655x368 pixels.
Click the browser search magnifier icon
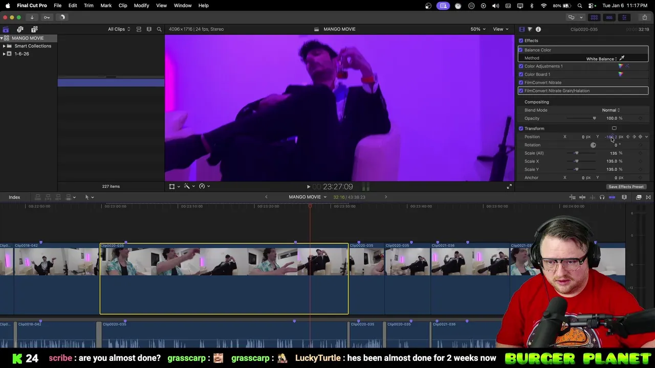point(159,29)
